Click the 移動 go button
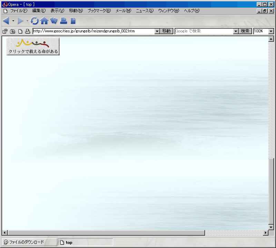This screenshot has width=276, height=248. click(x=167, y=31)
